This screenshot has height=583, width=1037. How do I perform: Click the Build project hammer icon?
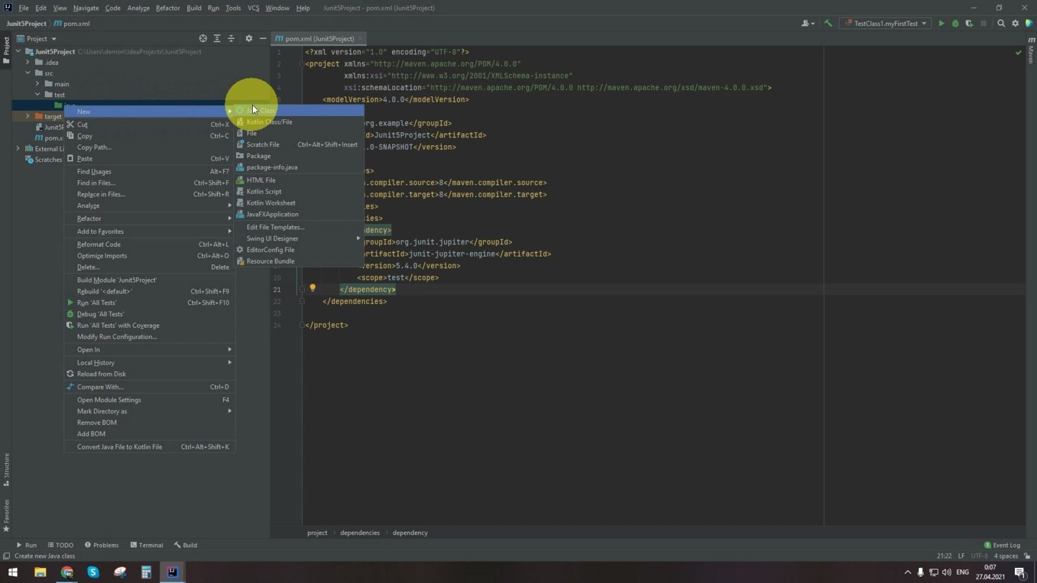click(828, 23)
